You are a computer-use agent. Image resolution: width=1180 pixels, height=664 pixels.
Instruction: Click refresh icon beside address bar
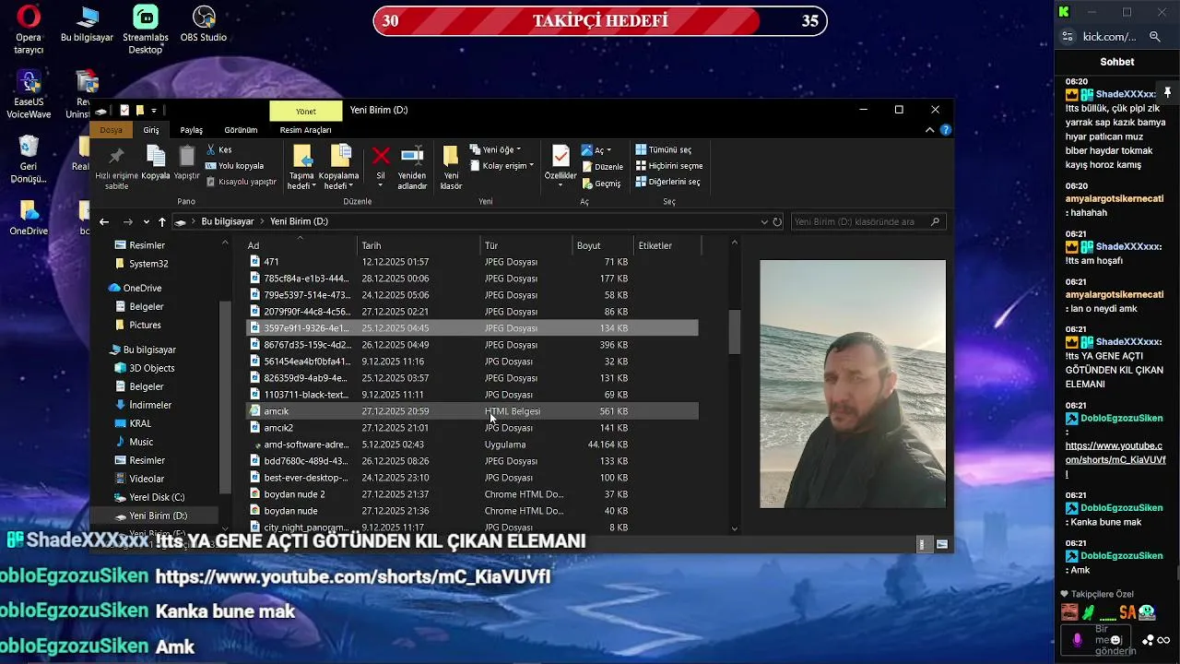[777, 221]
